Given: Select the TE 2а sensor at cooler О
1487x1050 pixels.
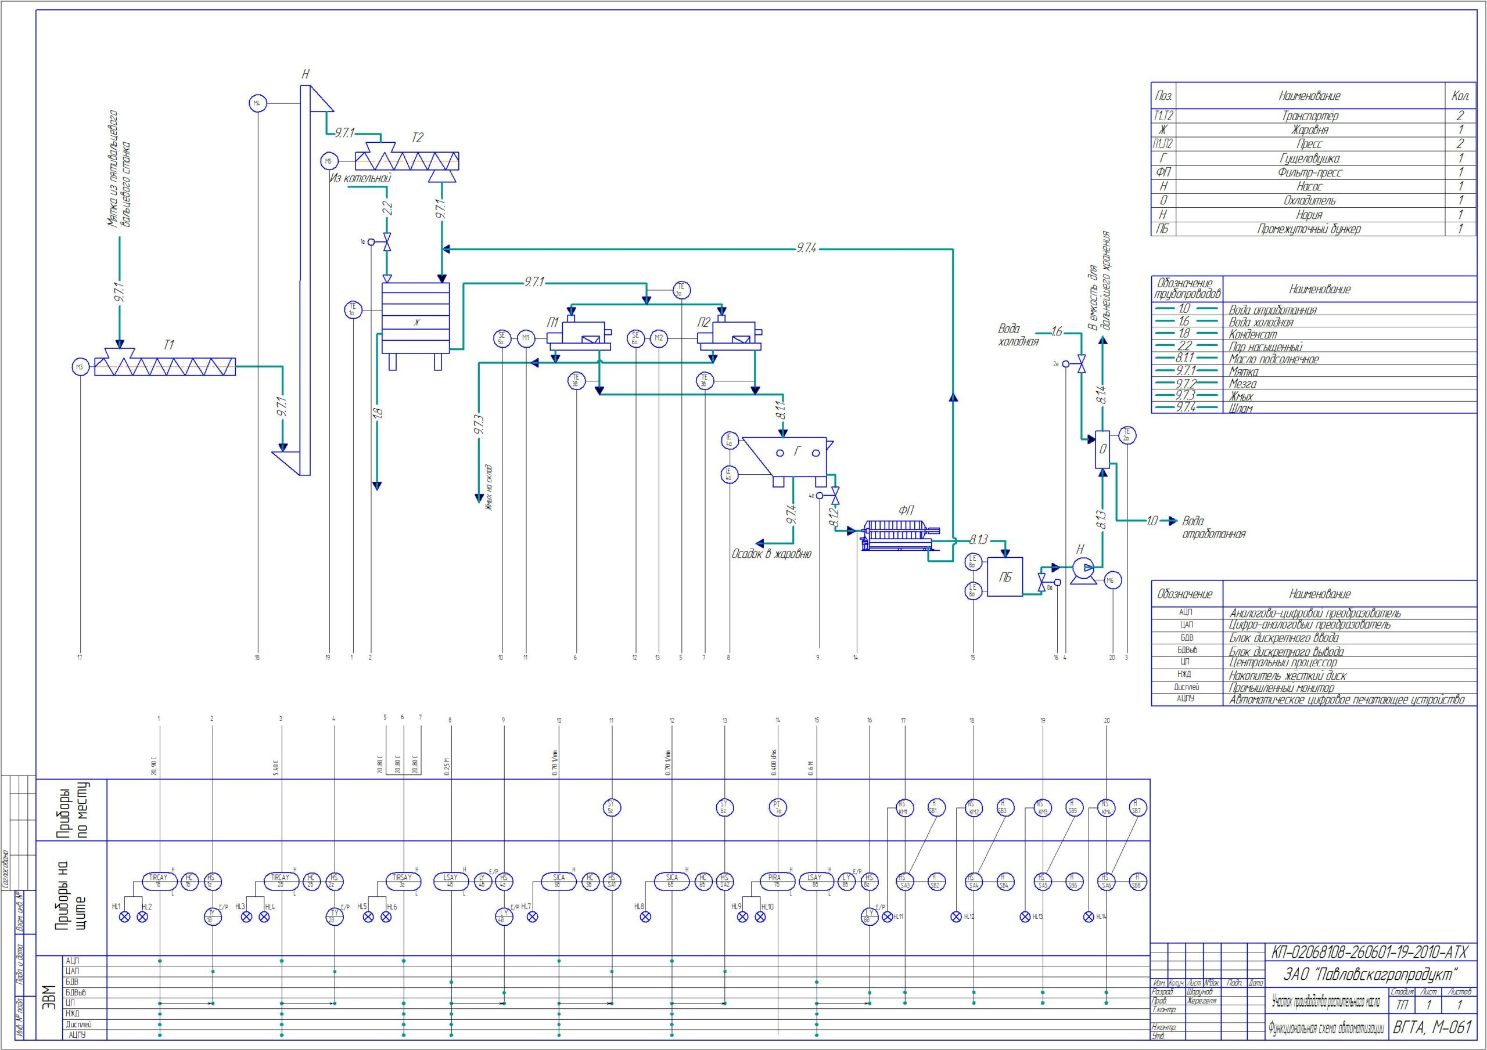Looking at the screenshot, I should click(x=1127, y=435).
